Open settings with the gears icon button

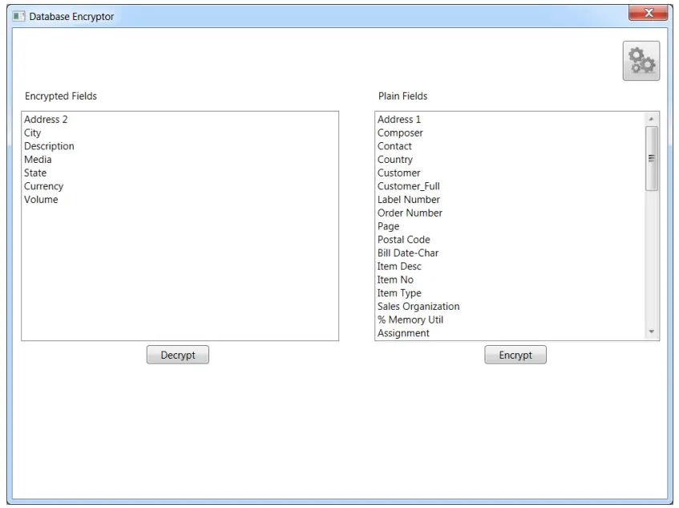[641, 61]
